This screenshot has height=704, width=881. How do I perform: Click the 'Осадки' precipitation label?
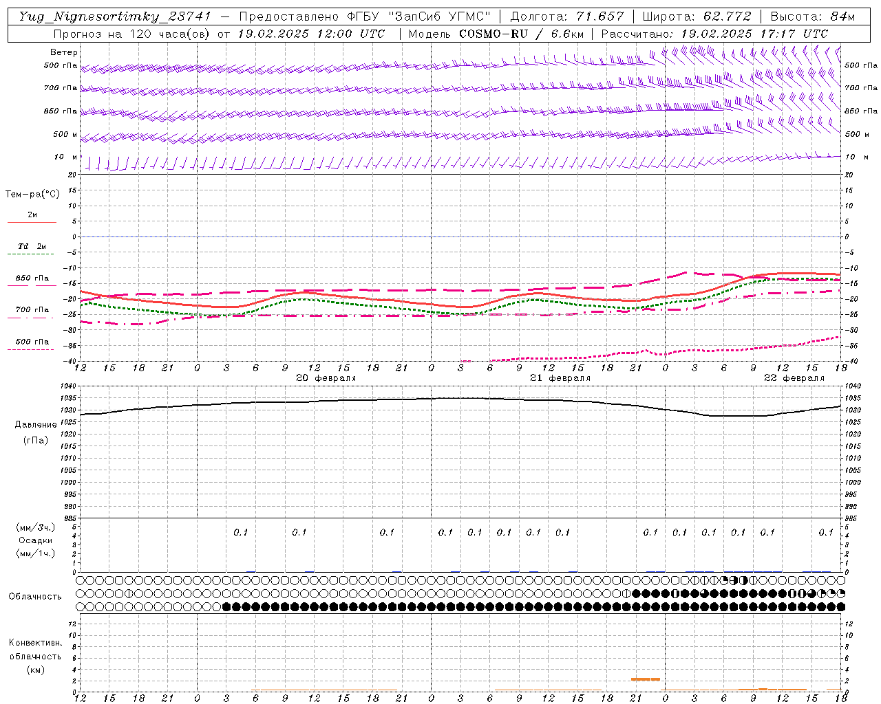pyautogui.click(x=36, y=540)
